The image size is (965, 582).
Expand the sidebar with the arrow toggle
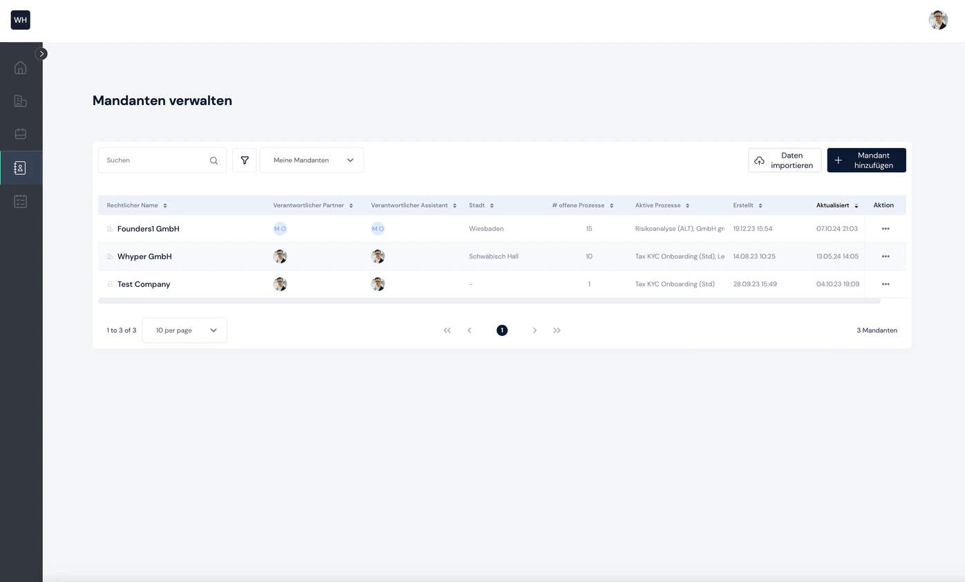tap(41, 53)
